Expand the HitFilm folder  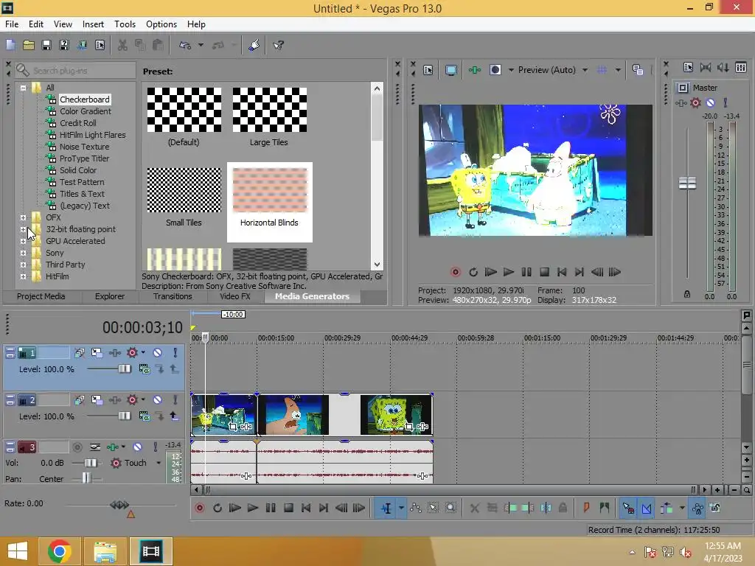click(x=23, y=276)
